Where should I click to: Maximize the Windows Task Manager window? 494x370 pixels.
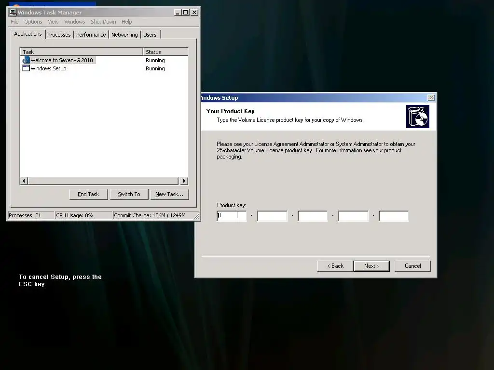[186, 12]
